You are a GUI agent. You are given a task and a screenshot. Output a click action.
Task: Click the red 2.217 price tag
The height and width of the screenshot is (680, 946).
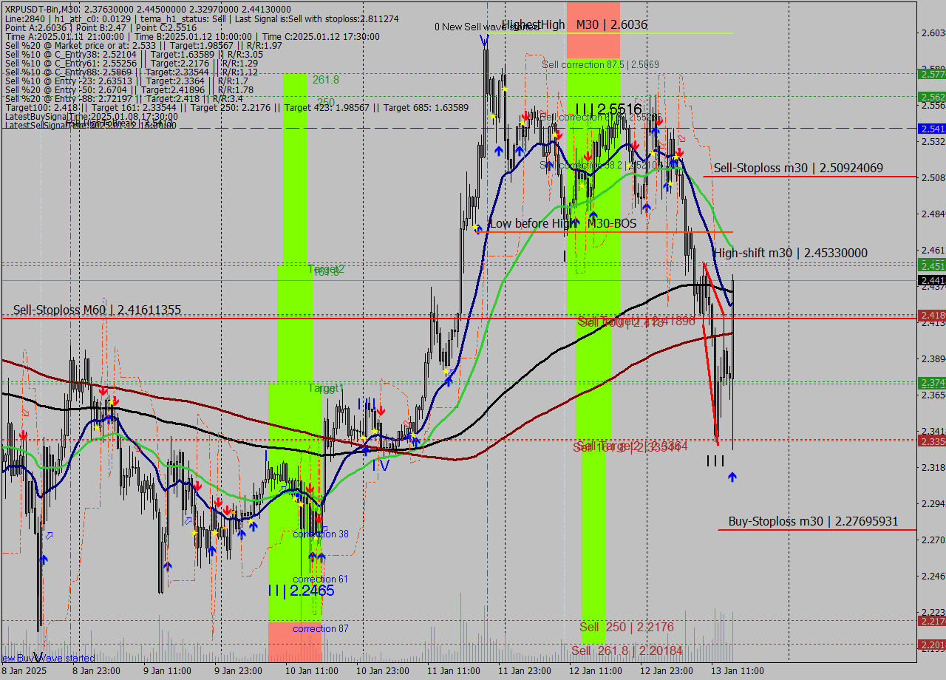point(931,621)
